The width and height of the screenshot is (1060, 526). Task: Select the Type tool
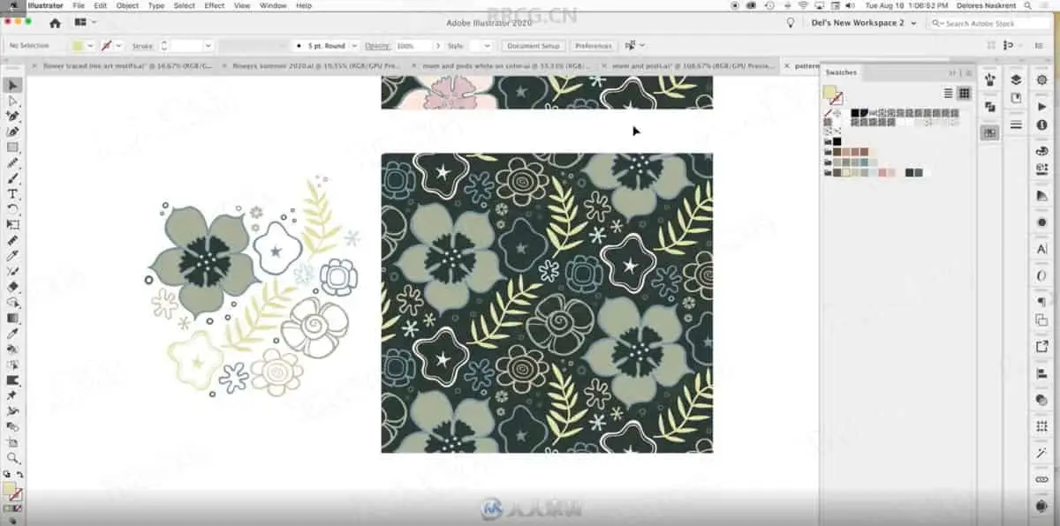[x=12, y=193]
